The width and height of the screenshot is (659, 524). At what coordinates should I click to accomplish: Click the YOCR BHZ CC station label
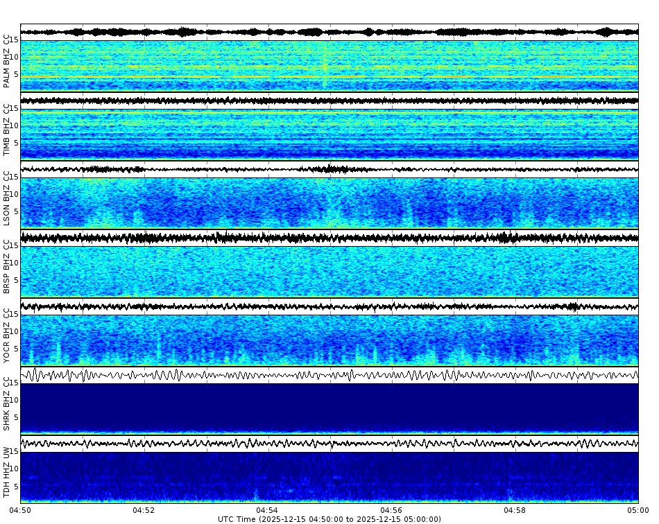(6, 335)
